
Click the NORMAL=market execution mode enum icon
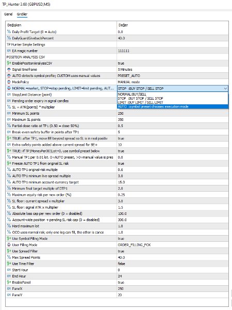[9, 88]
